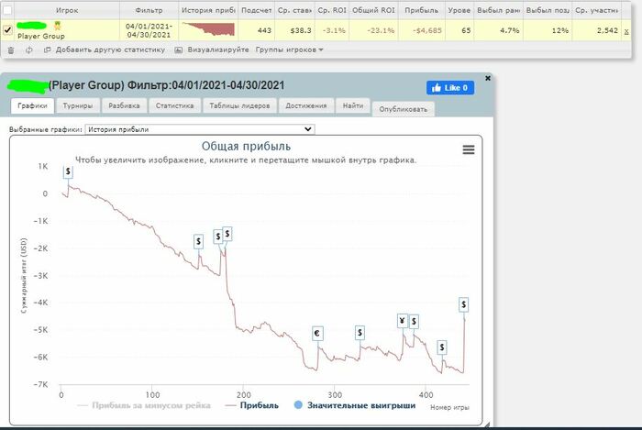Screen dimensions: 642x430
Task: Click the $ marker near game 150
Action: click(199, 242)
